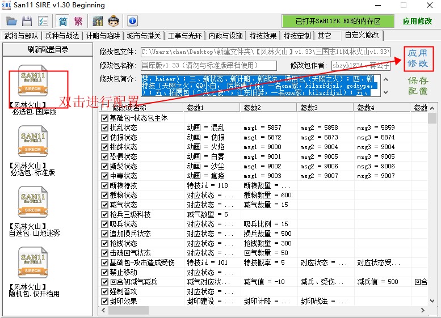Nudge the 修改包简介 text down with its arrow

pyautogui.click(x=386, y=92)
